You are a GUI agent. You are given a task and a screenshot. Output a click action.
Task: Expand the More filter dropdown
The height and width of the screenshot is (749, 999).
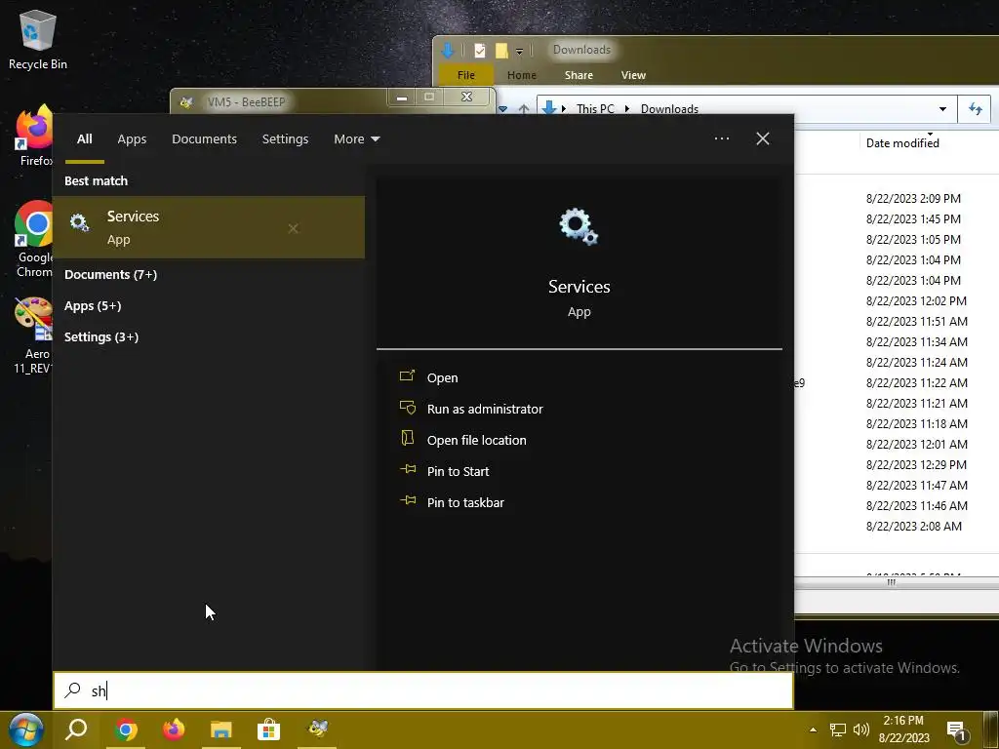tap(356, 138)
